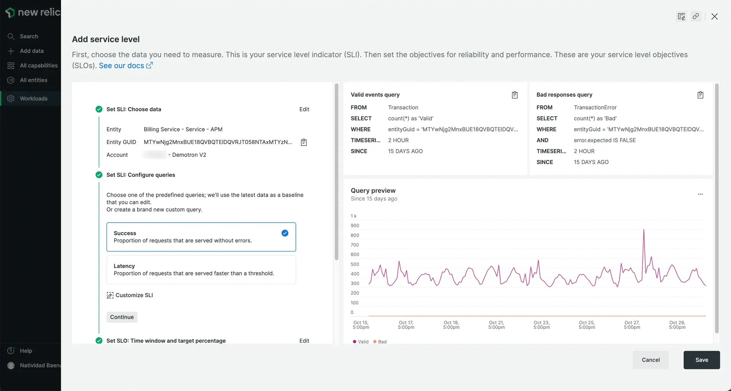The height and width of the screenshot is (391, 731).
Task: Copy the Bad responses query
Action: 700,95
